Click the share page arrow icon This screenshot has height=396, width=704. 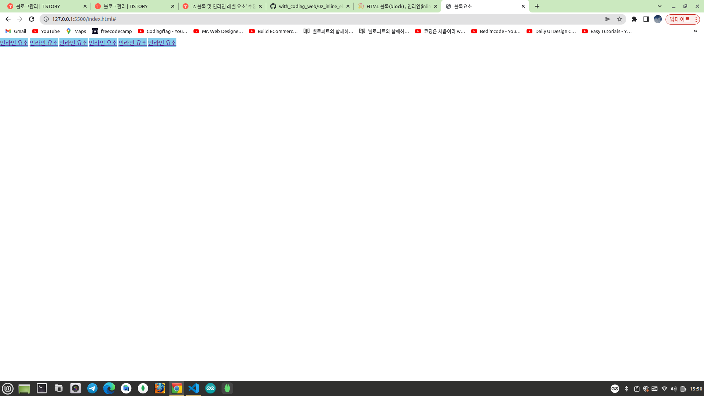(x=608, y=19)
